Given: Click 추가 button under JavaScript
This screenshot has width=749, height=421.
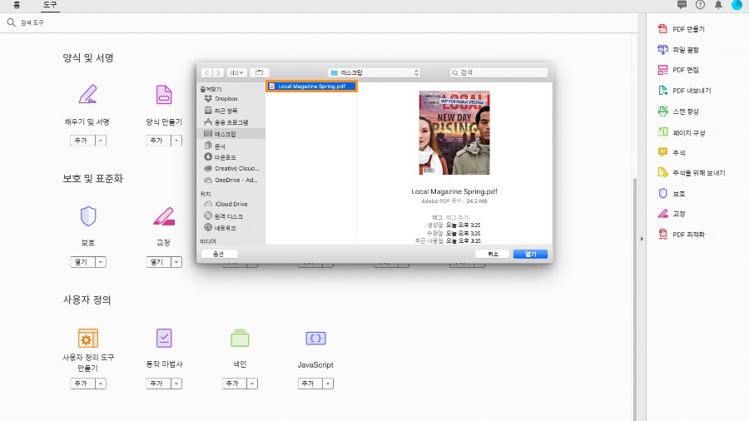Looking at the screenshot, I should [x=310, y=384].
